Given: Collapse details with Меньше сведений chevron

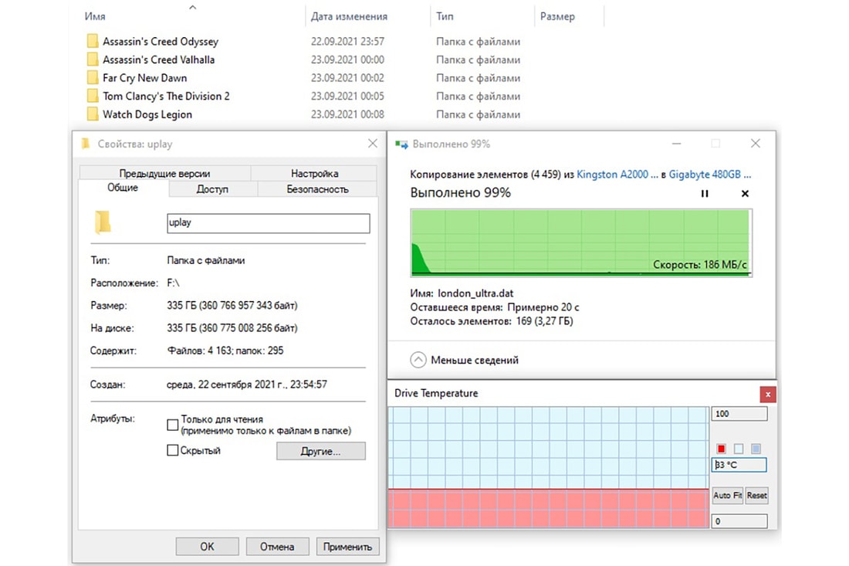Looking at the screenshot, I should click(418, 360).
